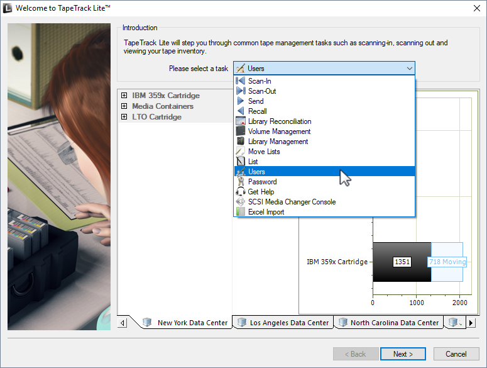Click the TapeTrack Lite title bar icon
Viewport: 487px width, 368px height.
click(x=8, y=8)
